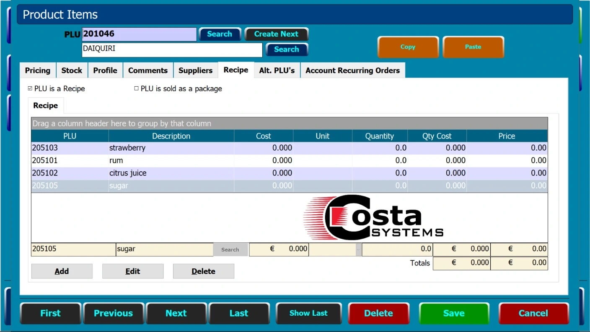
Task: Click the Edit recipe line button
Action: pos(132,271)
